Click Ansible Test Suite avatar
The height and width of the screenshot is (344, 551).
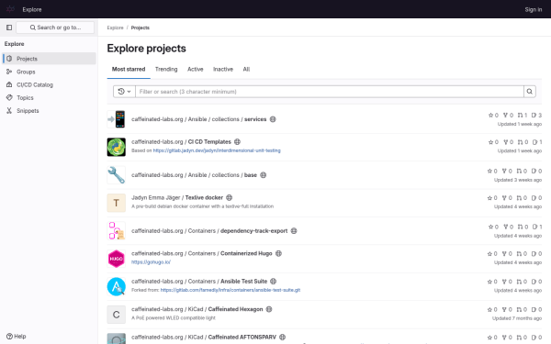coord(117,286)
